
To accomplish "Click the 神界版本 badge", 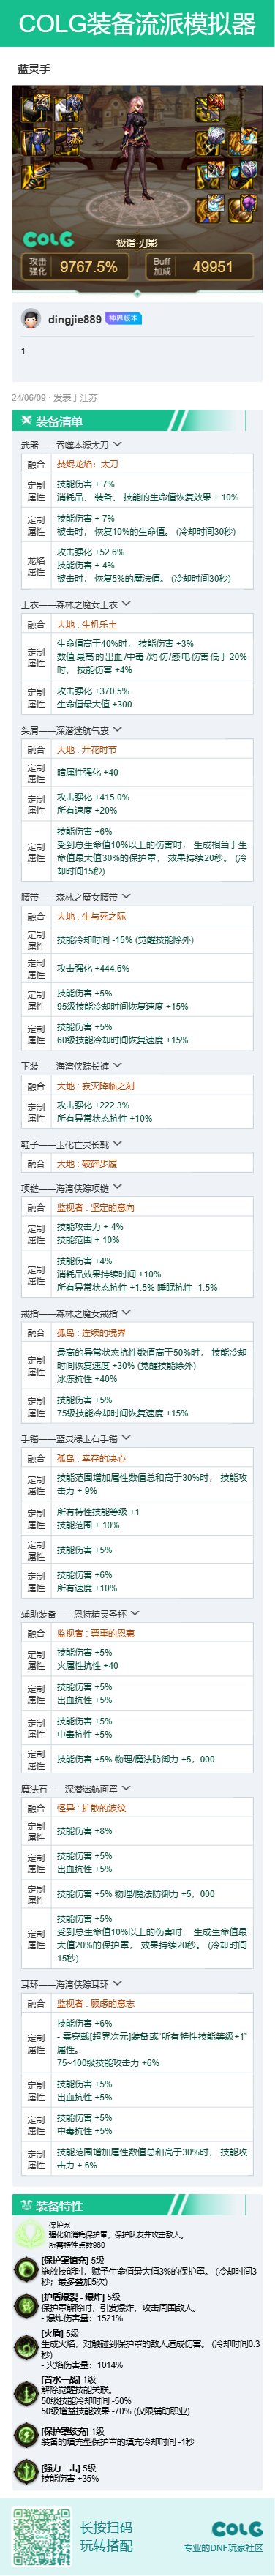I will [x=123, y=319].
